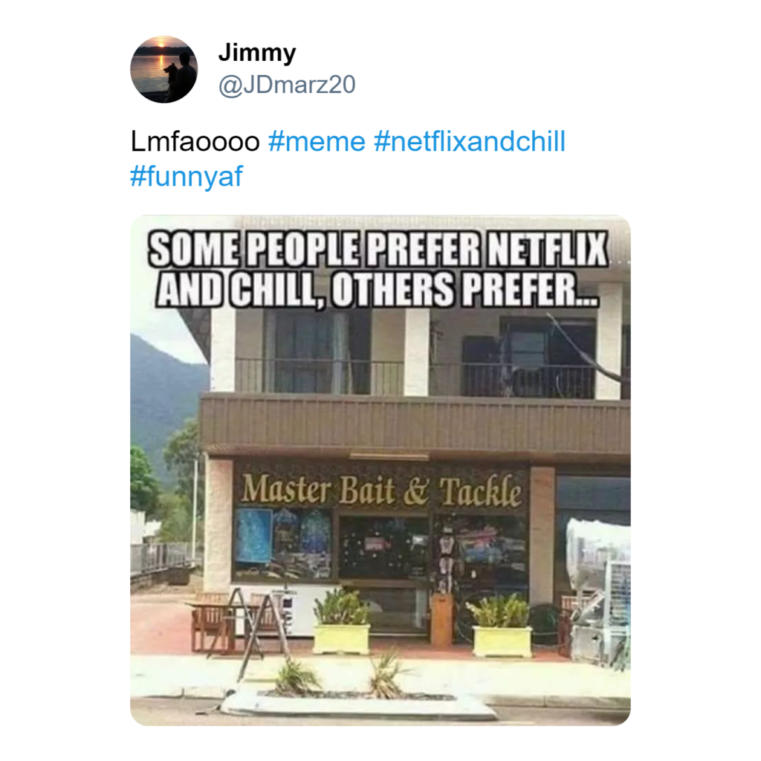Follow the #netflixandchill hashtag link
The width and height of the screenshot is (761, 761).
(470, 141)
